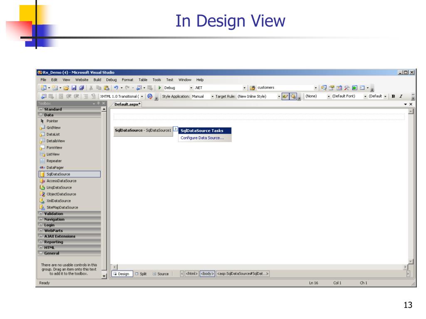This screenshot has height=319, width=426.
Task: Click the Toolbox scrollbar down arrow
Action: click(104, 276)
